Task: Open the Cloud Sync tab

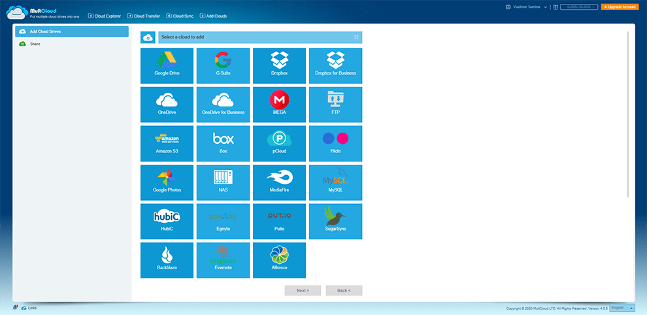Action: pyautogui.click(x=180, y=16)
